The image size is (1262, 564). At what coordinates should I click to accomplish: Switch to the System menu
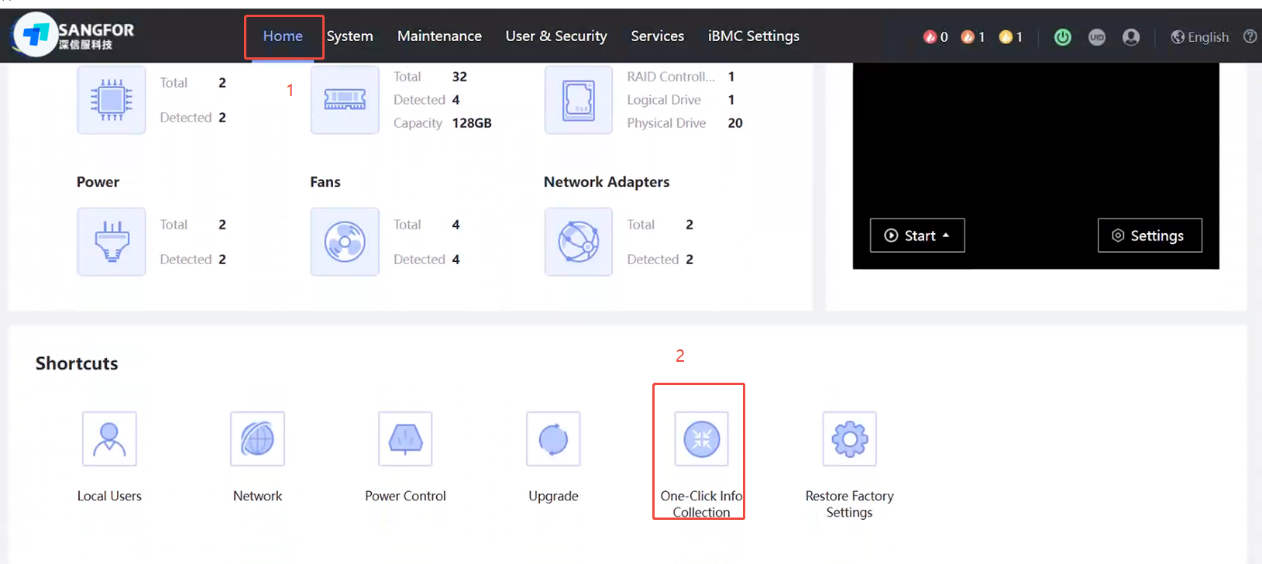(x=349, y=36)
